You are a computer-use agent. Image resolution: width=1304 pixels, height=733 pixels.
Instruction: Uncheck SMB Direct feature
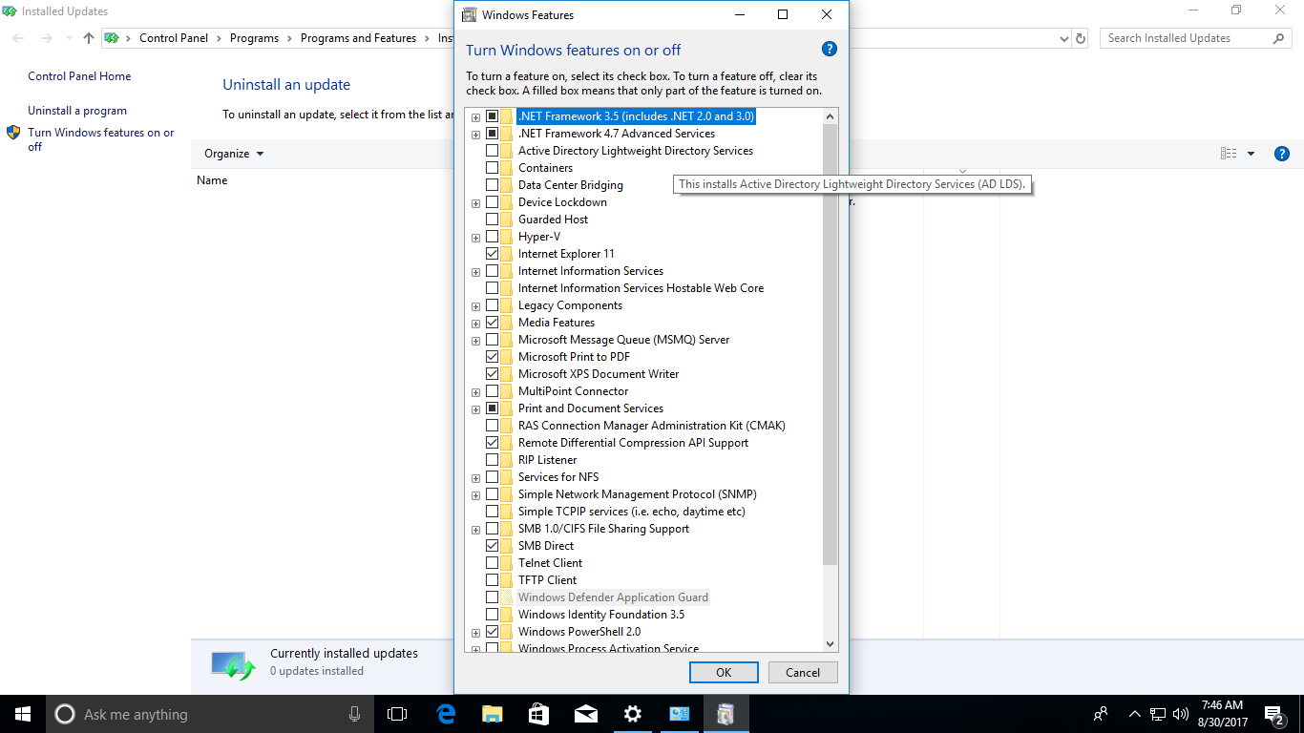(x=492, y=546)
